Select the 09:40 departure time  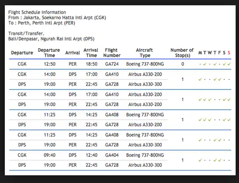(x=50, y=155)
